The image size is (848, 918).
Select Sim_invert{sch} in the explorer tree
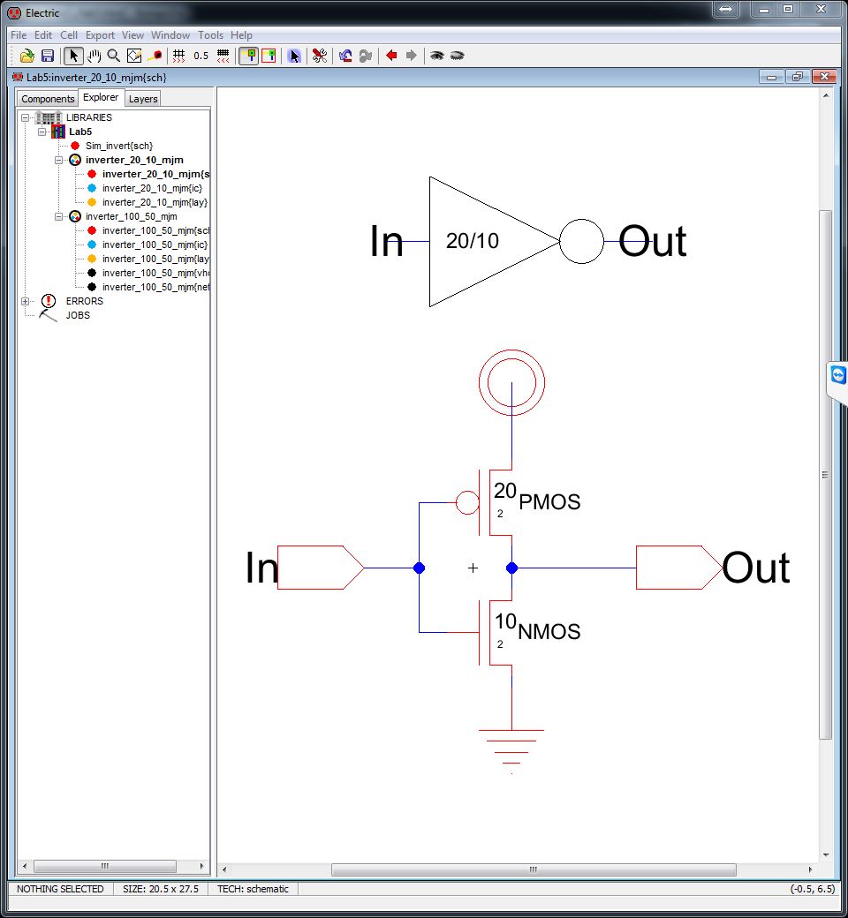pos(118,146)
